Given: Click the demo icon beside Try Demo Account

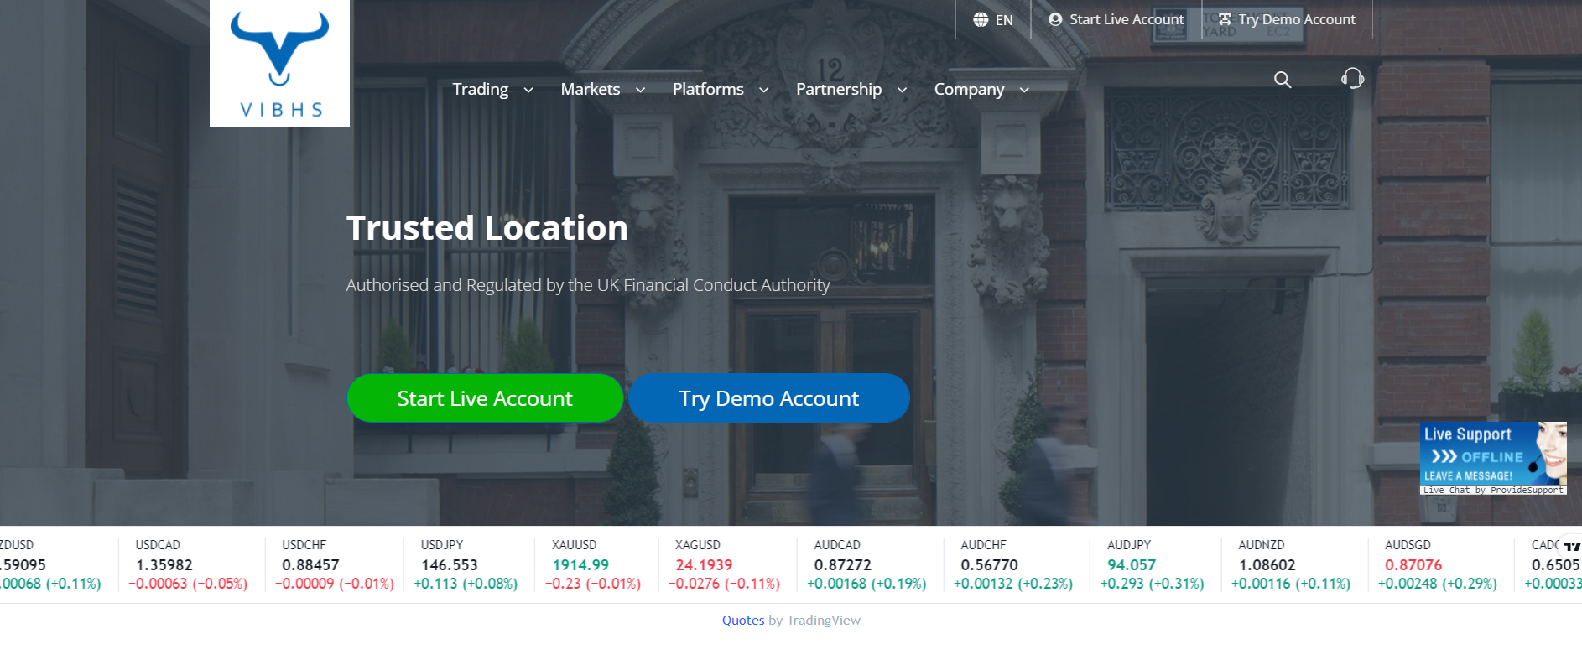Looking at the screenshot, I should [1225, 19].
